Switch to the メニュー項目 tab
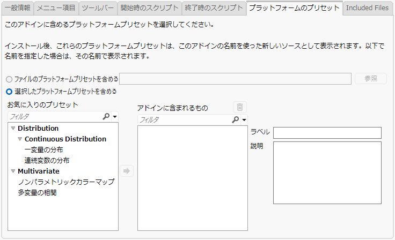 (56, 8)
